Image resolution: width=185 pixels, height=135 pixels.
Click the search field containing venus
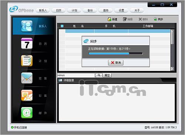coord(76,75)
